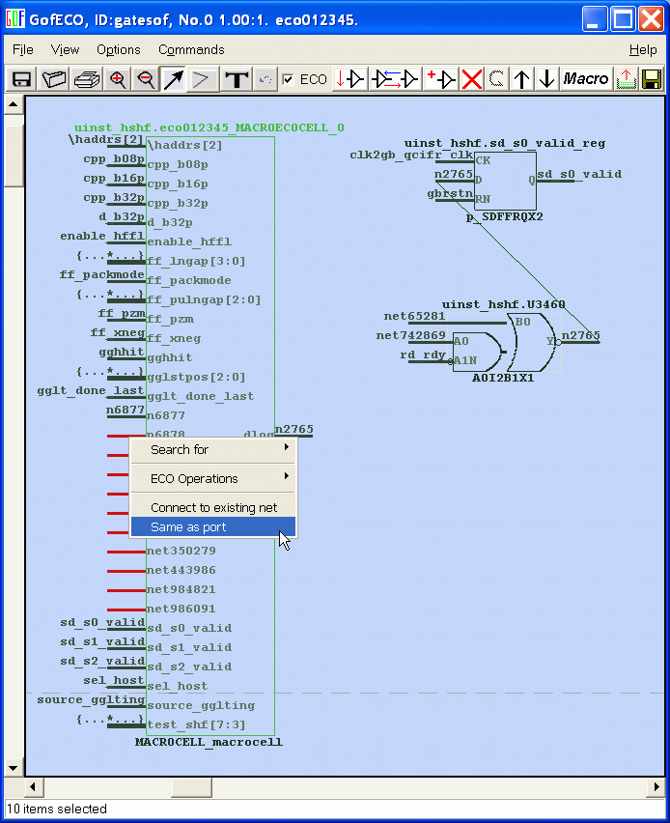Select the arrow pointer tool

(x=174, y=79)
